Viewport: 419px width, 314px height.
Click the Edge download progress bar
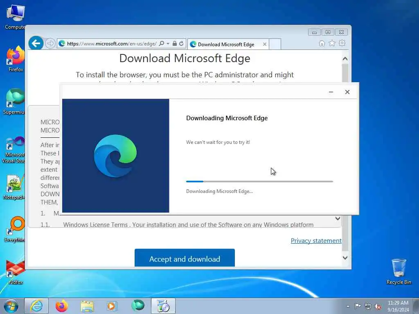pyautogui.click(x=259, y=182)
